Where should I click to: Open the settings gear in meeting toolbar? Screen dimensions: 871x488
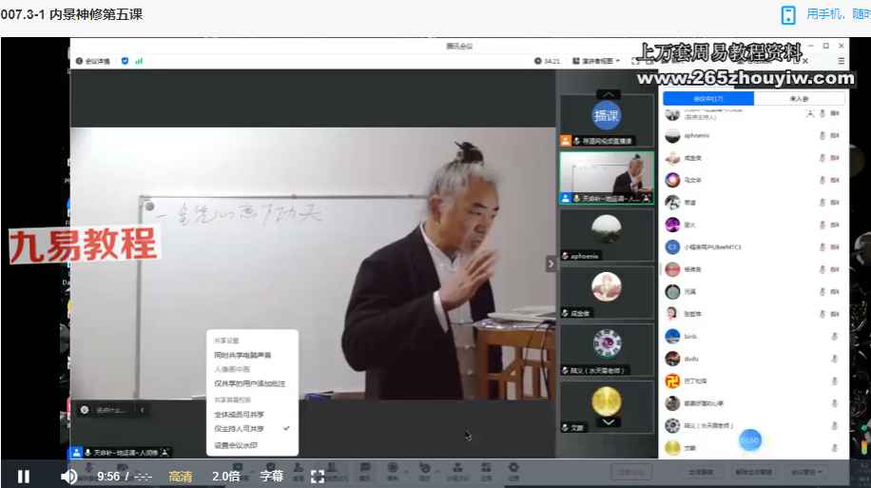513,467
